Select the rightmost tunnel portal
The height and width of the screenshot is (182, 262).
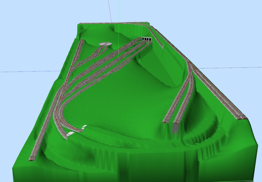pos(150,39)
